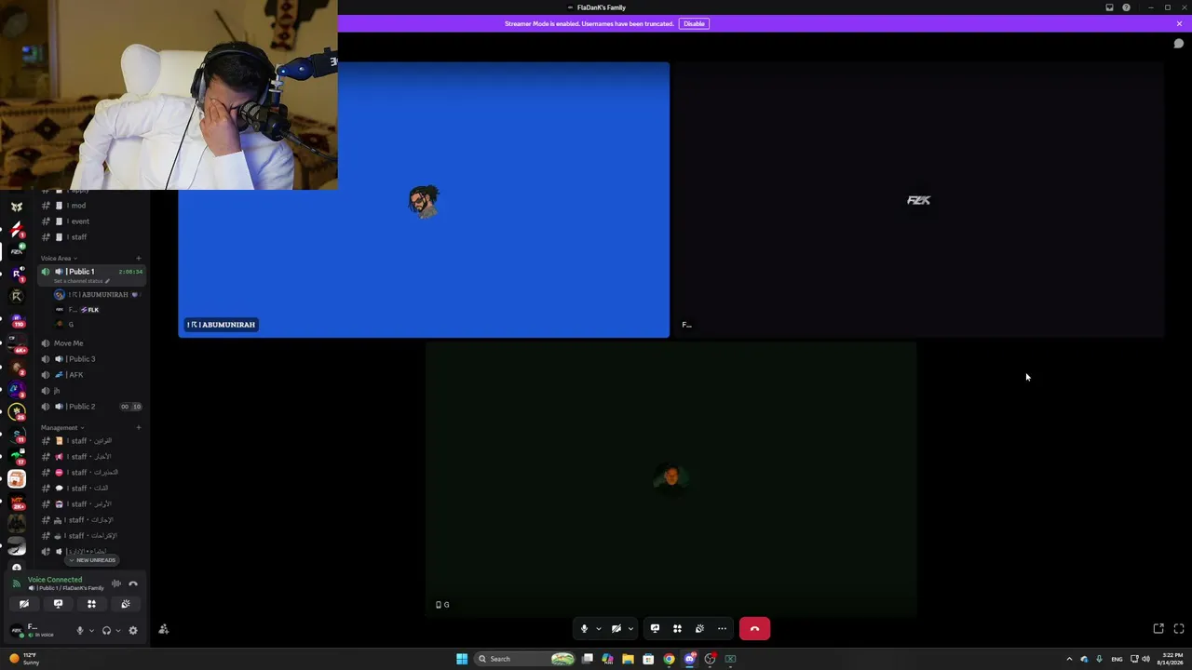
Task: Open the event text channel
Action: tap(91, 221)
